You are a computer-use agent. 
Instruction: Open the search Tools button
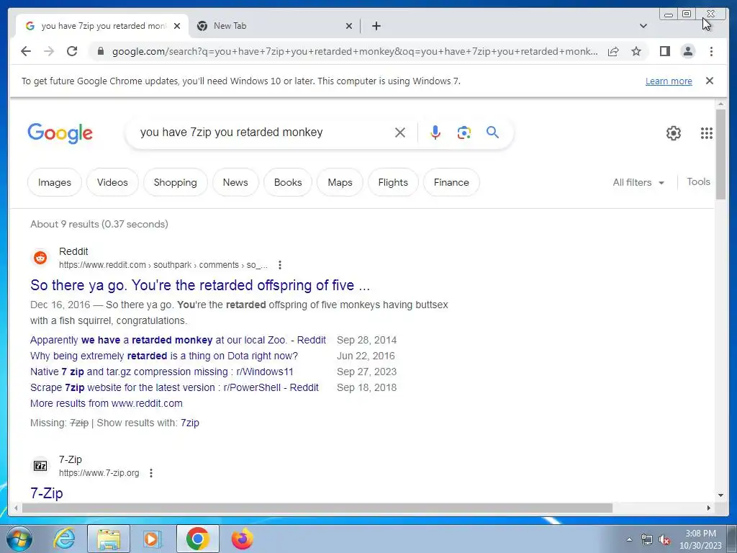pyautogui.click(x=698, y=182)
